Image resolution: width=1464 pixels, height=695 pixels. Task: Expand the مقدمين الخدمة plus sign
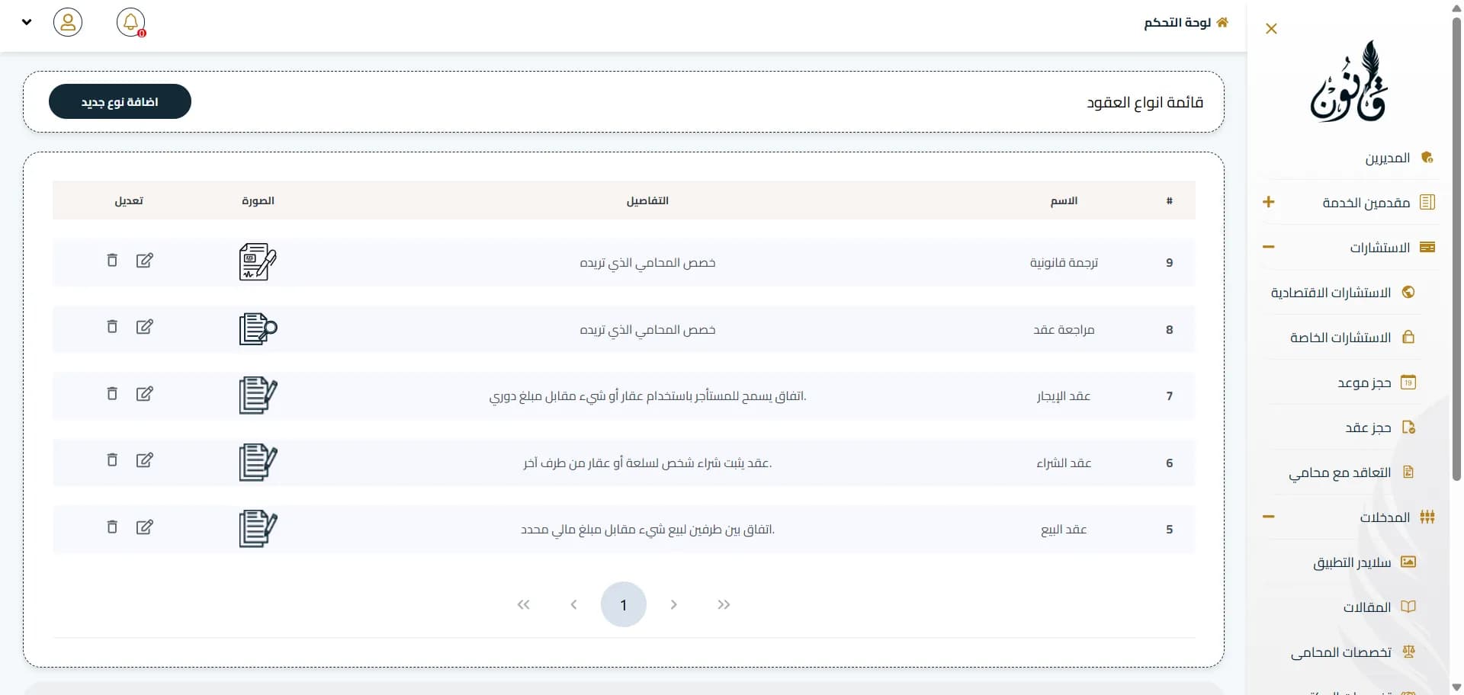pyautogui.click(x=1269, y=202)
